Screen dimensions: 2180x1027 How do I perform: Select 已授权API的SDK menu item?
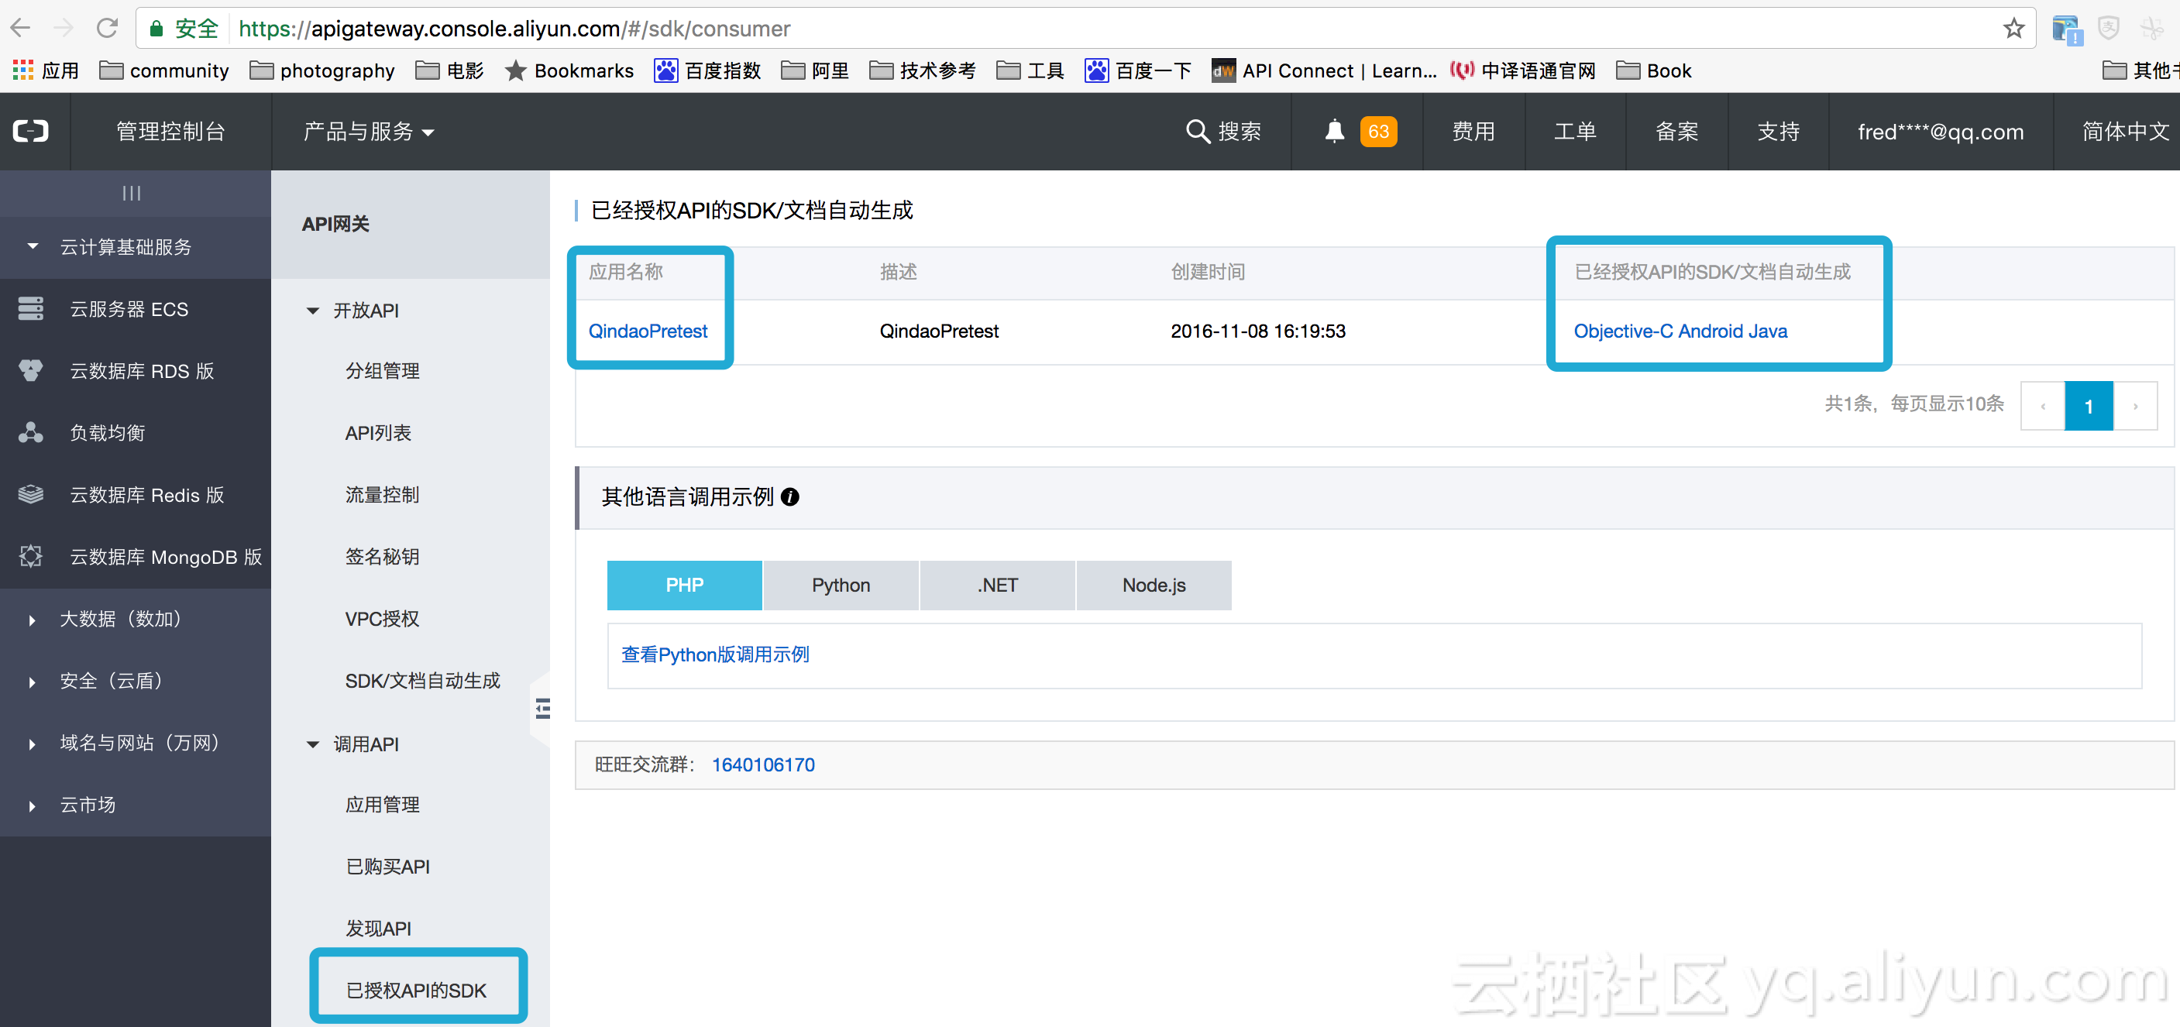(416, 990)
